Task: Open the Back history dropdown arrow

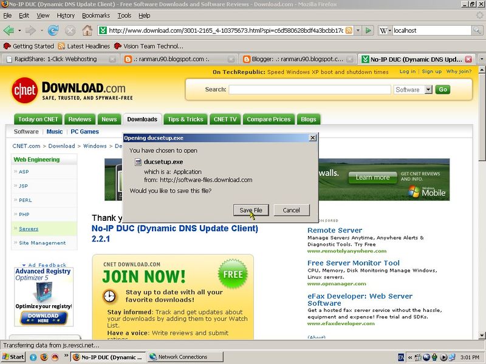Action: pyautogui.click(x=19, y=30)
